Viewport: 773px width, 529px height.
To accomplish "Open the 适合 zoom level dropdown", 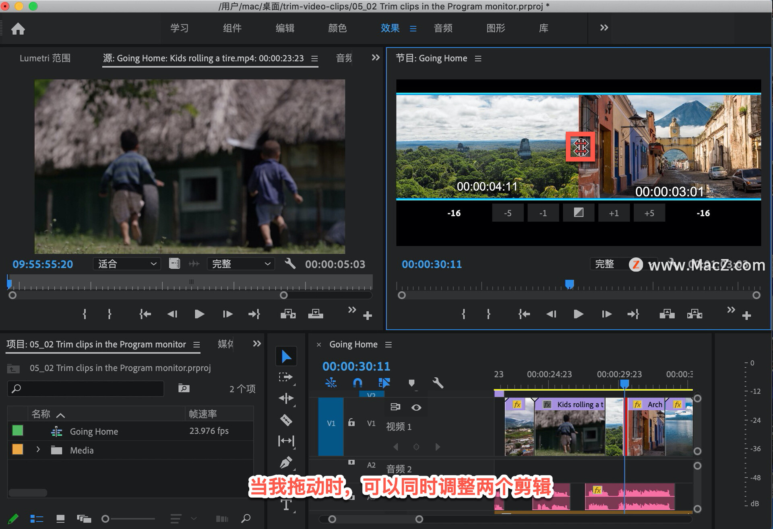I will 126,264.
